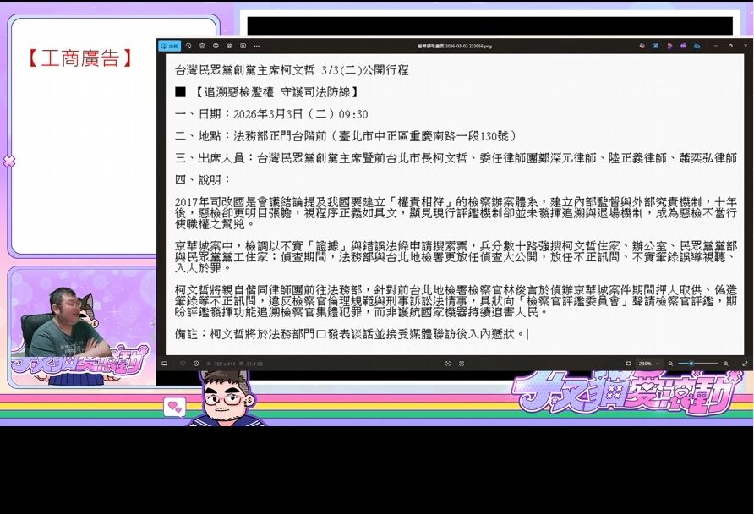
Task: Delete the image with the trash icon
Action: 202,46
